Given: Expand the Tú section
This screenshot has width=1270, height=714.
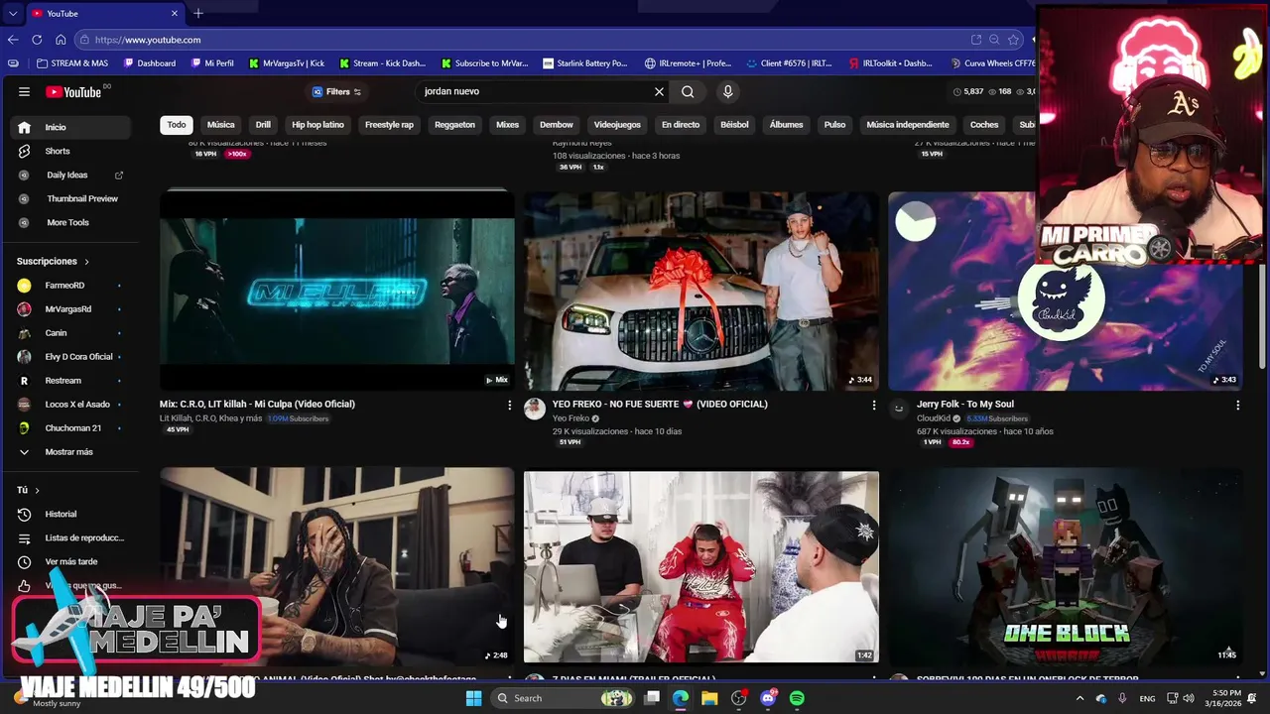Looking at the screenshot, I should click(x=29, y=490).
